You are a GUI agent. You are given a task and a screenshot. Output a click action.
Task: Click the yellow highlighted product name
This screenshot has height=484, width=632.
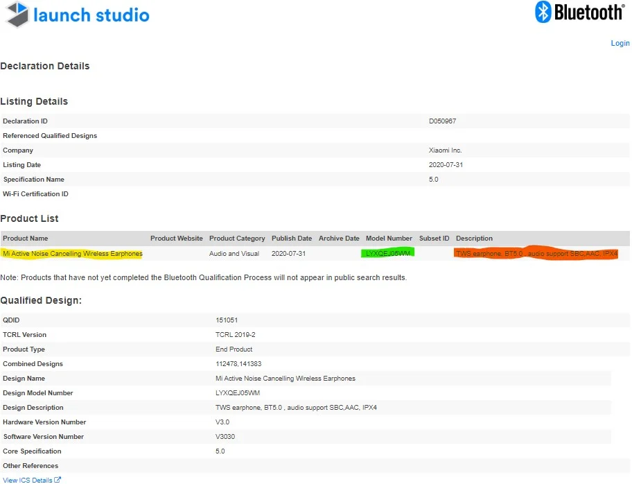(x=73, y=254)
